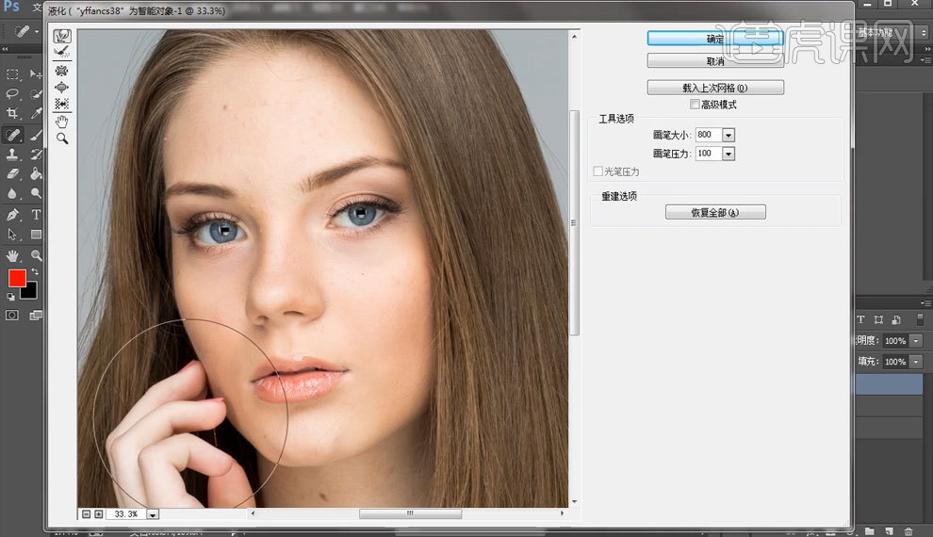Filter layers by shape icon
933x537 pixels.
tap(878, 320)
